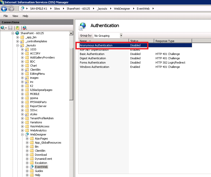Click the tree scrollbar up arrow
Viewport: 211px width, 177px height.
click(71, 33)
